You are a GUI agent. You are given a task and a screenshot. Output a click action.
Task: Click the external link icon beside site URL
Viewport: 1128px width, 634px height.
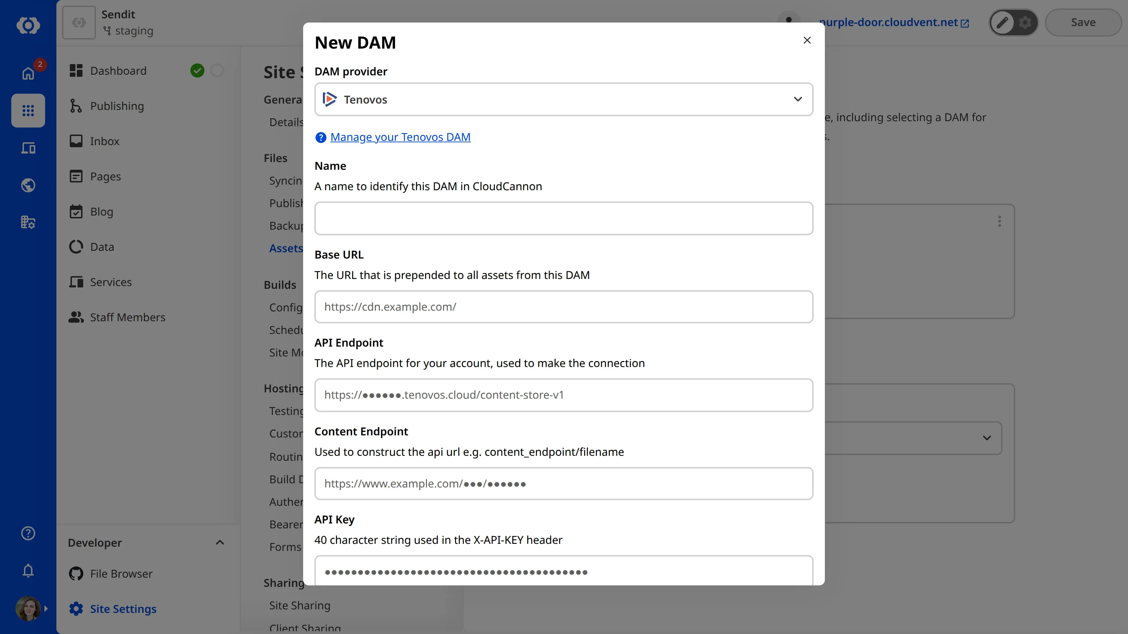[x=965, y=23]
